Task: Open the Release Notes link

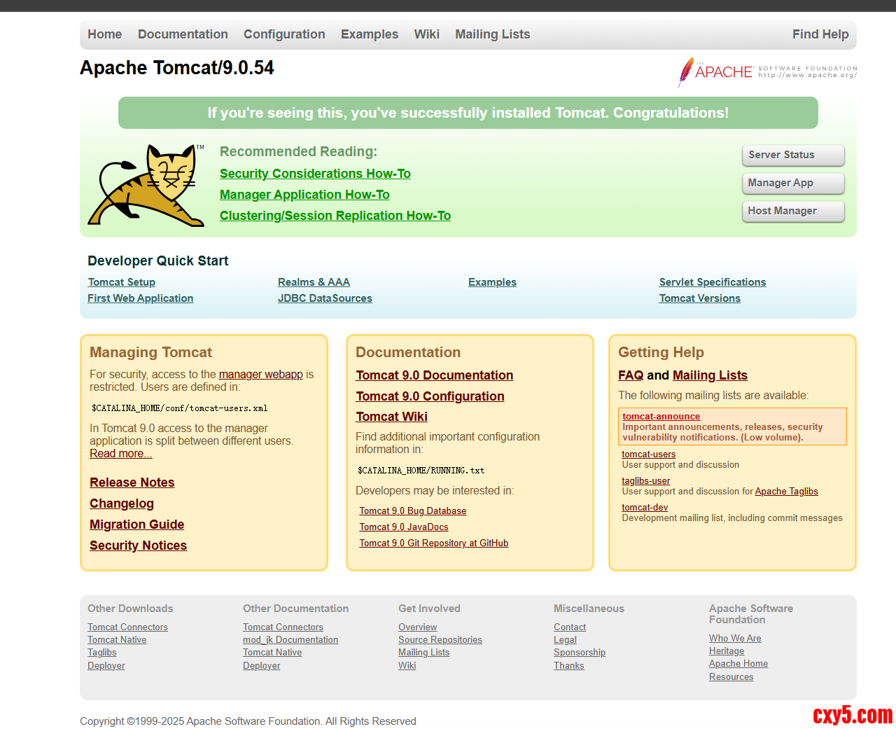Action: 132,482
